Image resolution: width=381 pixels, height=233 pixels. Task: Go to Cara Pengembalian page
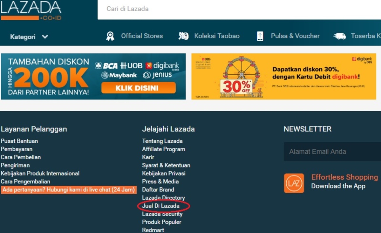tap(25, 182)
